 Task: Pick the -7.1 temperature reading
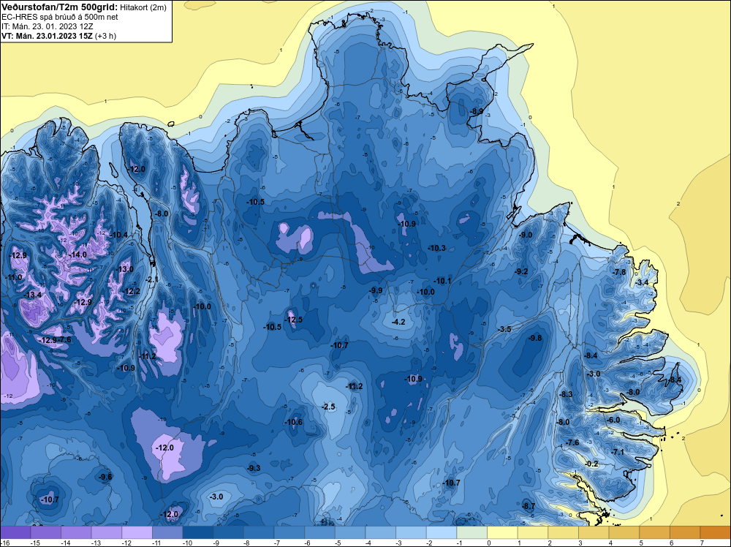[x=618, y=452]
